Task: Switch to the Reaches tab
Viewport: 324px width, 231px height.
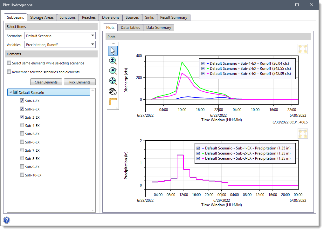Action: (89, 17)
